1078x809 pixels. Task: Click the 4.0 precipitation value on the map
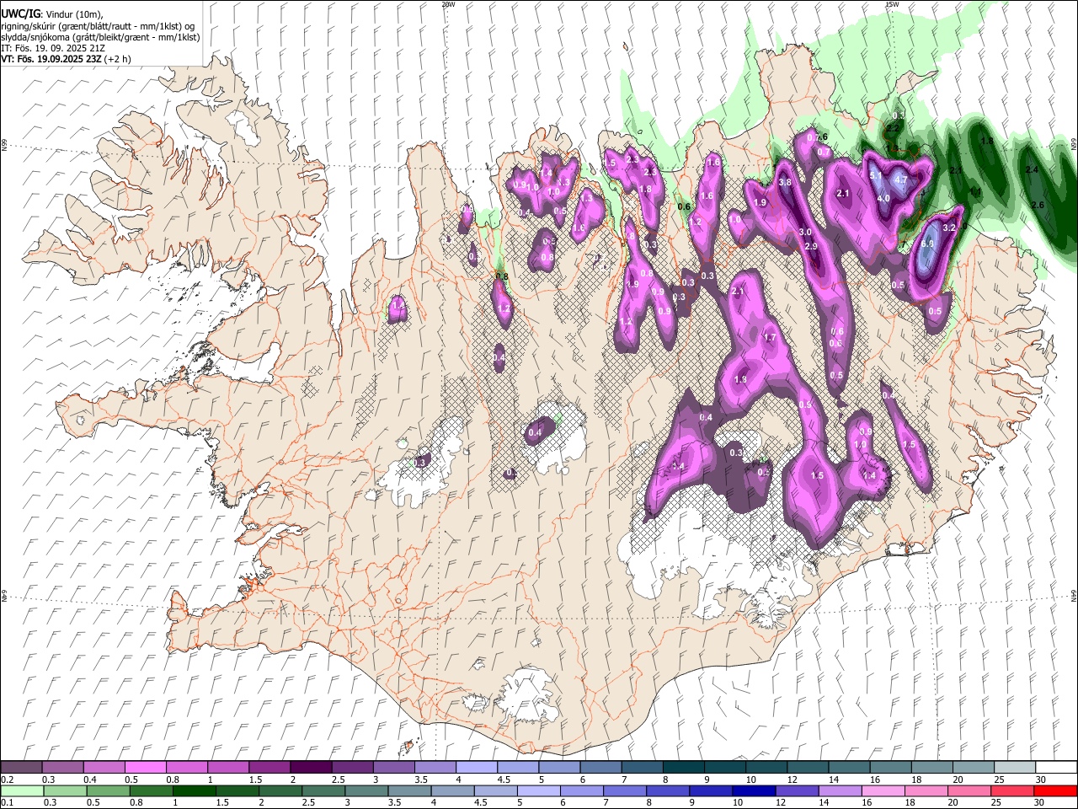tap(883, 198)
